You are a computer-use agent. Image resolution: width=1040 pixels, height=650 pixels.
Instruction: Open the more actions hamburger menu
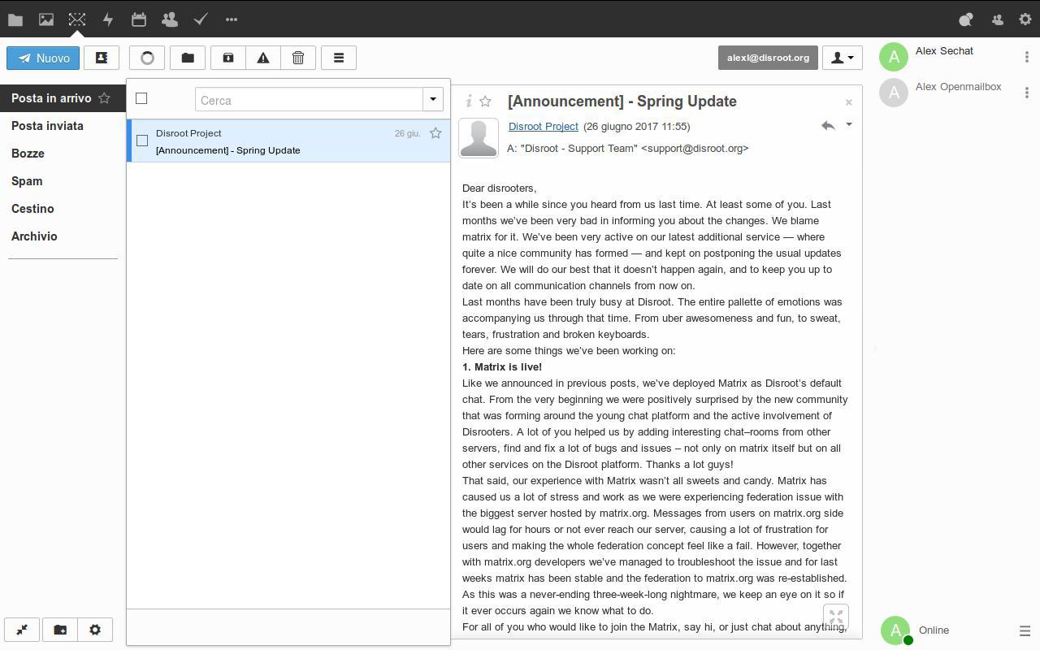point(339,58)
